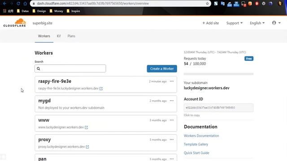Open the mygd worker
Image resolution: width=287 pixels, height=161 pixels.
[x=44, y=101]
